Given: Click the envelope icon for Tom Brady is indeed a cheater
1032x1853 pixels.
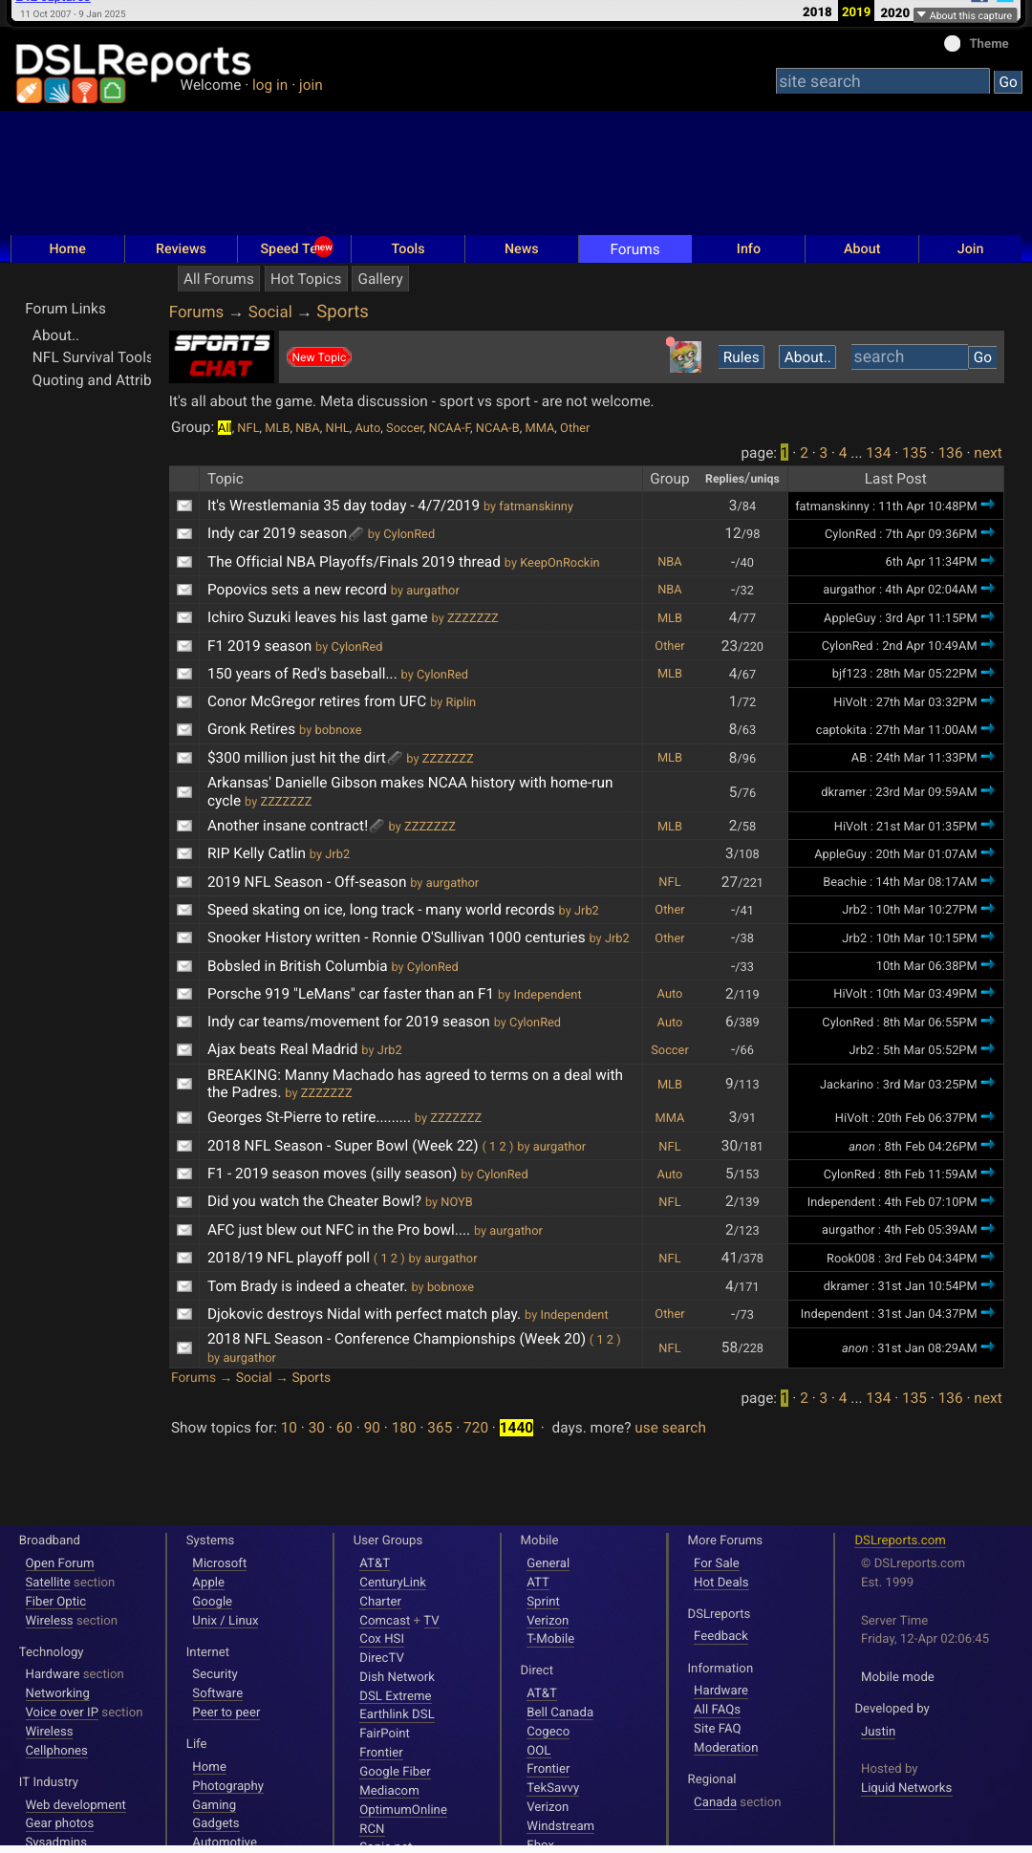Looking at the screenshot, I should (x=184, y=1286).
